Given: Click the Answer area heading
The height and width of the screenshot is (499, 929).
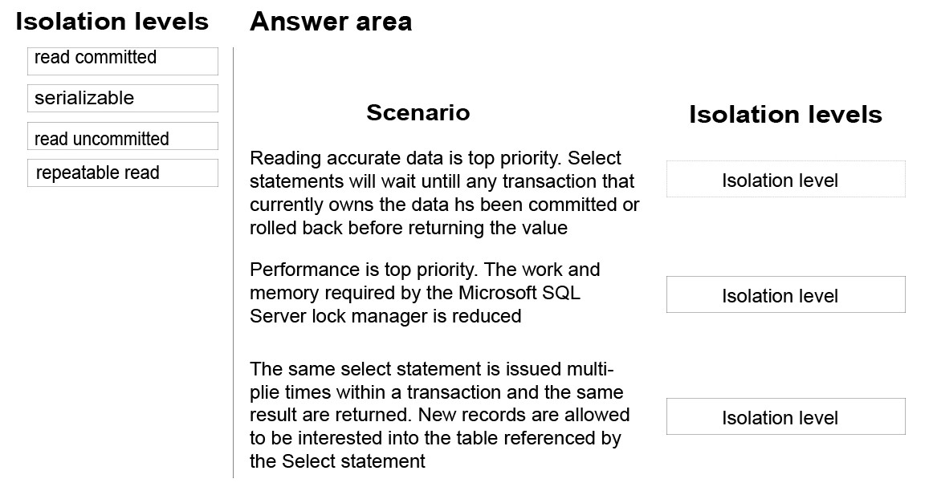Looking at the screenshot, I should tap(331, 22).
